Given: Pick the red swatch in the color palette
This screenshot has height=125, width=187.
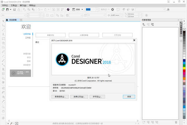Looking at the screenshot, I should pos(184,71).
